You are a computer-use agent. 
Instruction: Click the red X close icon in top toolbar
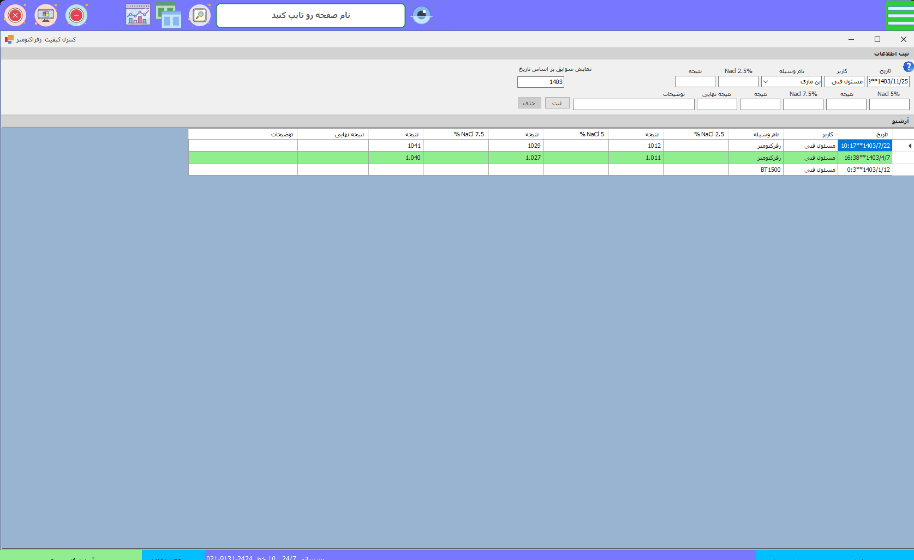(x=15, y=15)
